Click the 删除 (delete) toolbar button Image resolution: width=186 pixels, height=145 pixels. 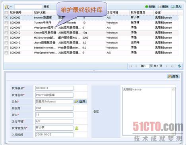tap(163, 6)
